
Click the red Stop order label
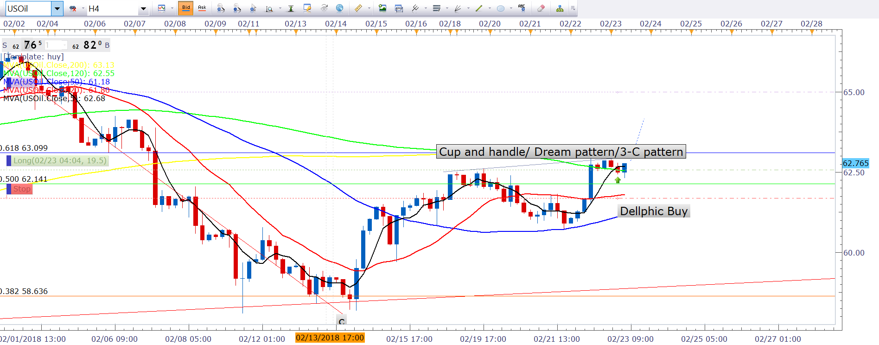(x=21, y=189)
